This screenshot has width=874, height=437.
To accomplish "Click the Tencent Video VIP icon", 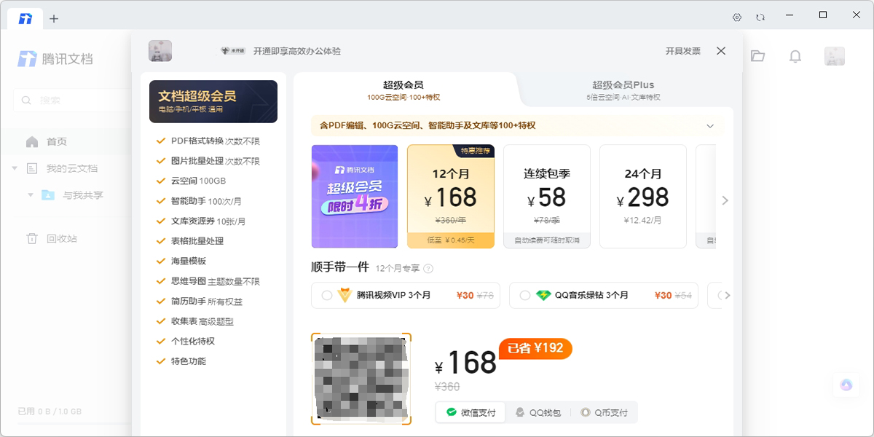I will [x=345, y=296].
